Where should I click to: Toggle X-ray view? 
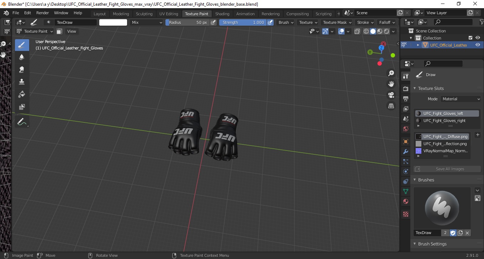point(357,31)
